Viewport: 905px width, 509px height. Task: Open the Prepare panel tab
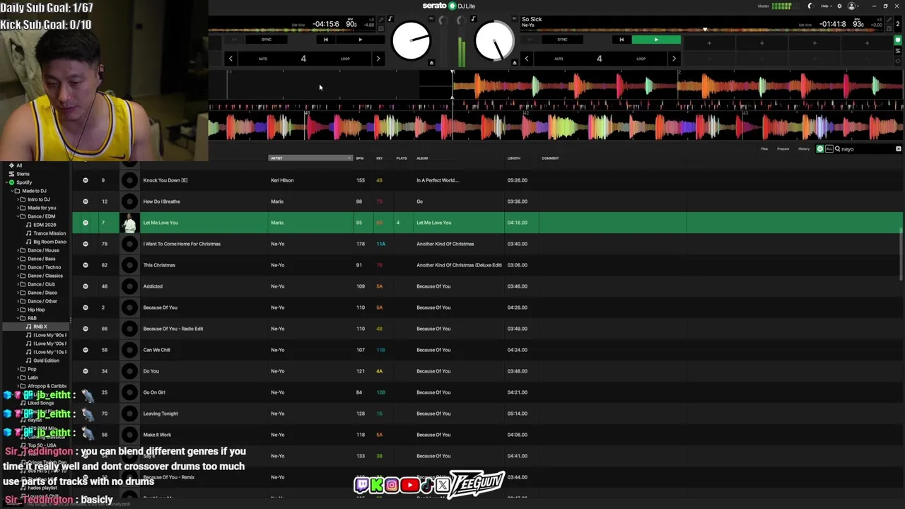(x=783, y=149)
